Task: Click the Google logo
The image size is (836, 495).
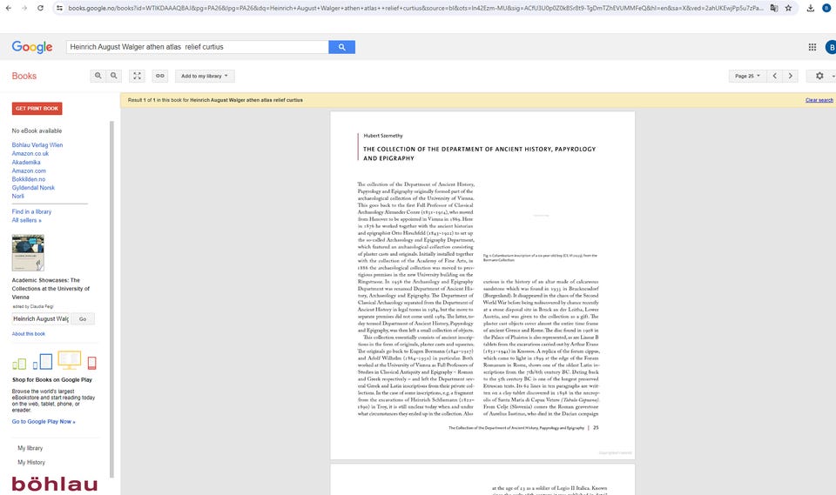Action: pos(32,47)
